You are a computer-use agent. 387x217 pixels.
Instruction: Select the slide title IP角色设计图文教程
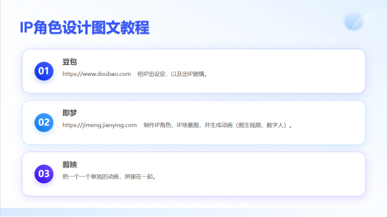point(84,28)
